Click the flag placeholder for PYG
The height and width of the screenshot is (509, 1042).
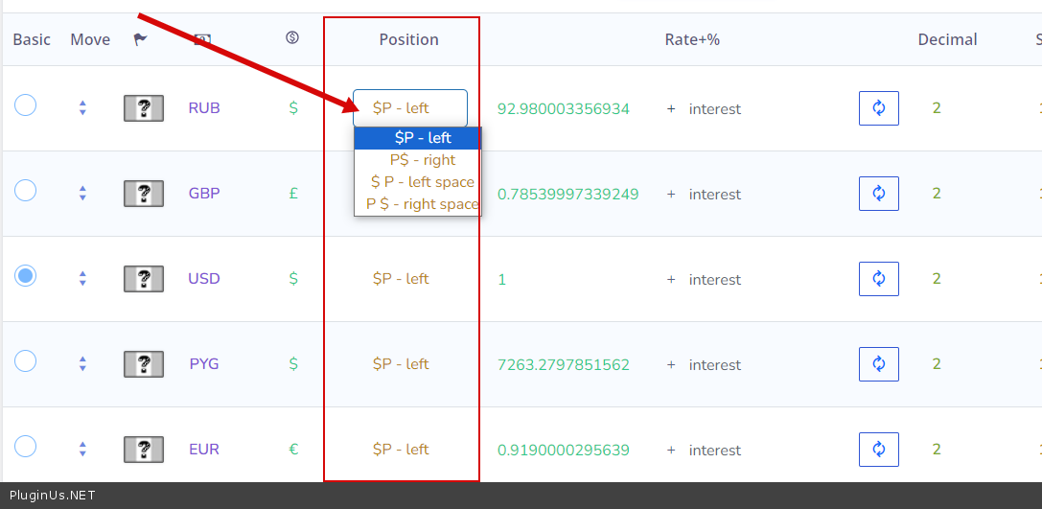144,364
